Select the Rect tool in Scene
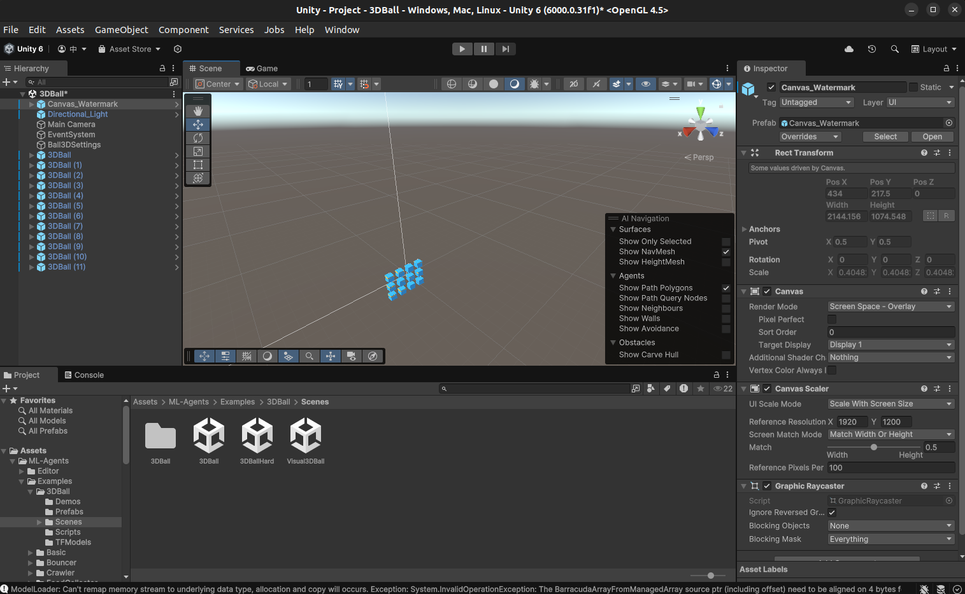 [x=198, y=165]
